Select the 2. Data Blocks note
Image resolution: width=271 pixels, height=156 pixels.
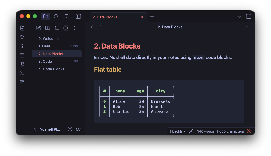click(57, 54)
